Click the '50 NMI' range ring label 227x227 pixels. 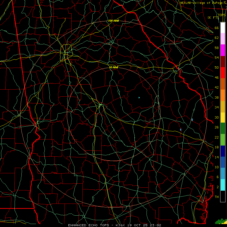click(113, 67)
